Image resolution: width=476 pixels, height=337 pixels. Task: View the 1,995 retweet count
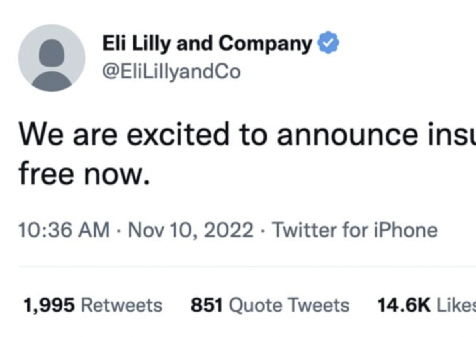(49, 305)
